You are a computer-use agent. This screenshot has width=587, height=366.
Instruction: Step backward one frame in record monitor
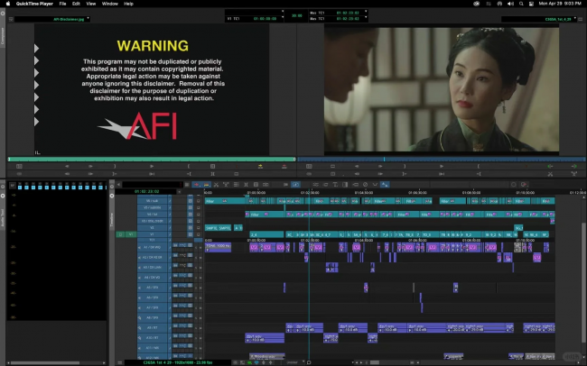click(357, 167)
